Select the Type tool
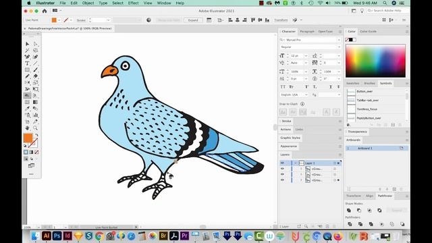 click(x=27, y=63)
